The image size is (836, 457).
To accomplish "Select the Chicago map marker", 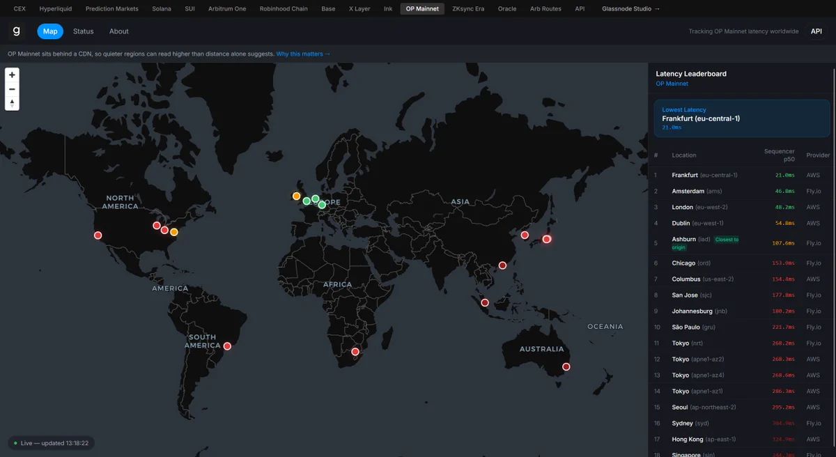I will [157, 225].
